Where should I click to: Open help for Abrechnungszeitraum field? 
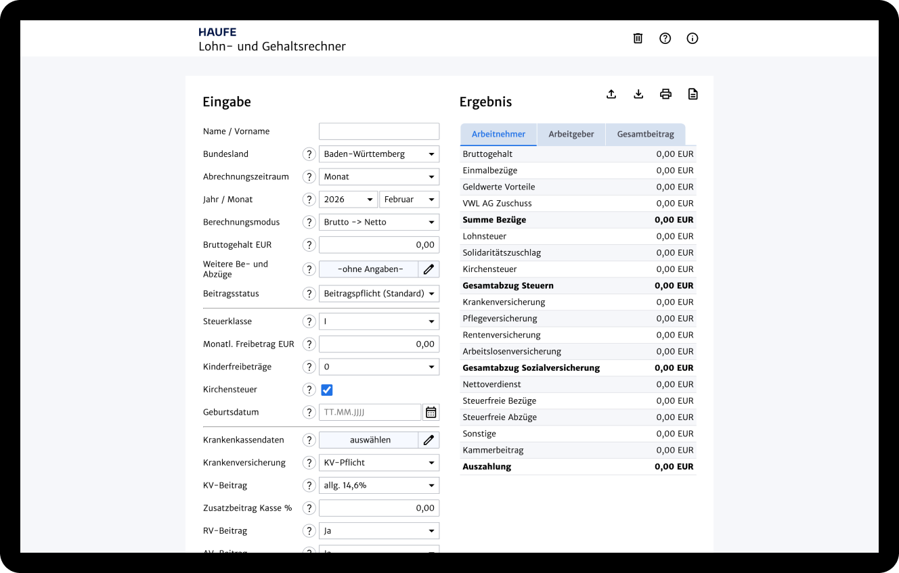coord(309,177)
